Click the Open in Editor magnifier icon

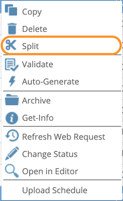(x=12, y=171)
